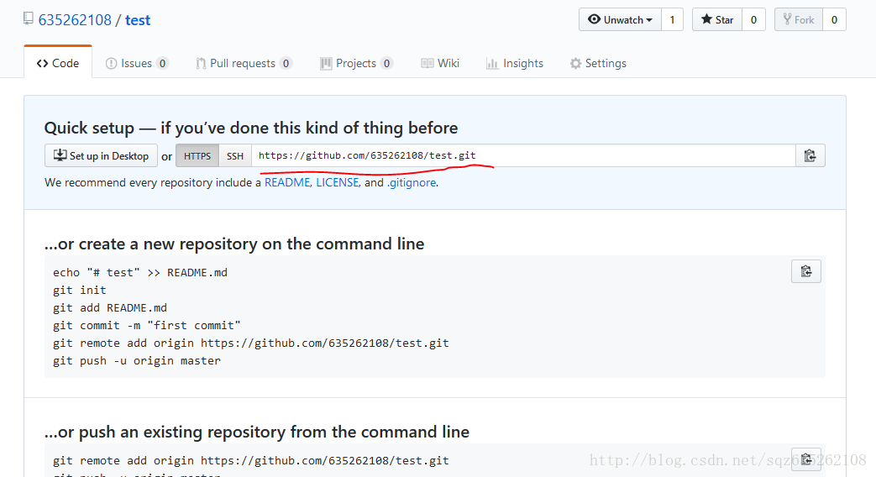This screenshot has height=477, width=876.
Task: Star the test repository
Action: (717, 19)
